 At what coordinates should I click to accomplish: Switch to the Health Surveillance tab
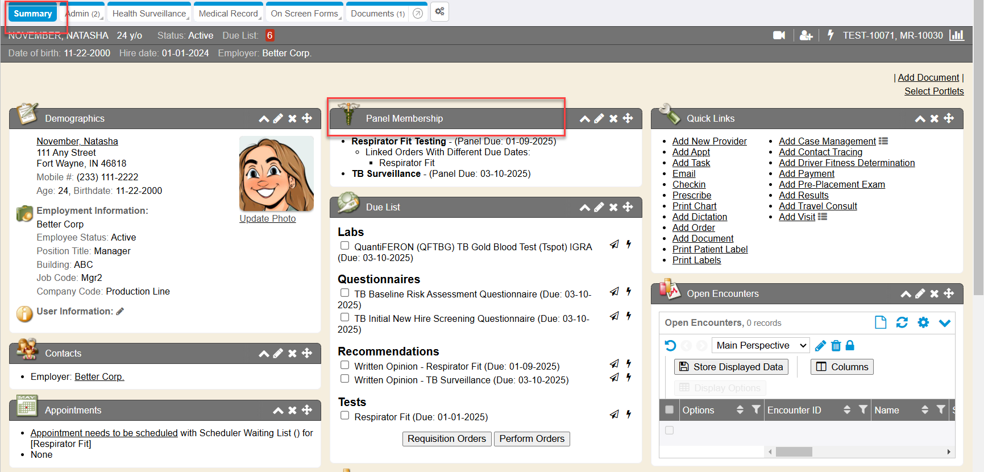click(149, 13)
